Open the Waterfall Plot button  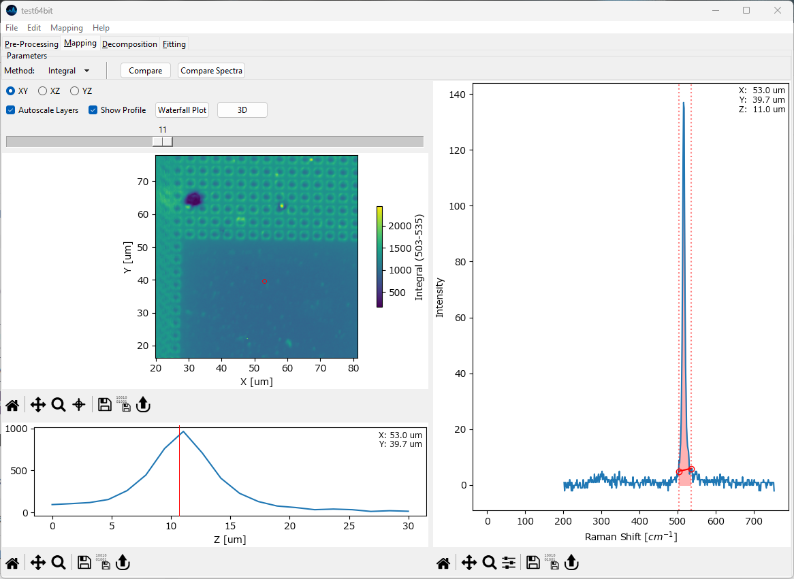(x=182, y=110)
